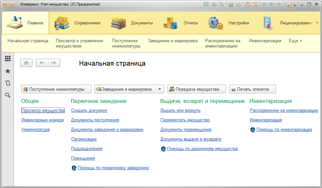Screen dimensions: 322x188
Task: Open the Лицензирование section
Action: pos(288,23)
